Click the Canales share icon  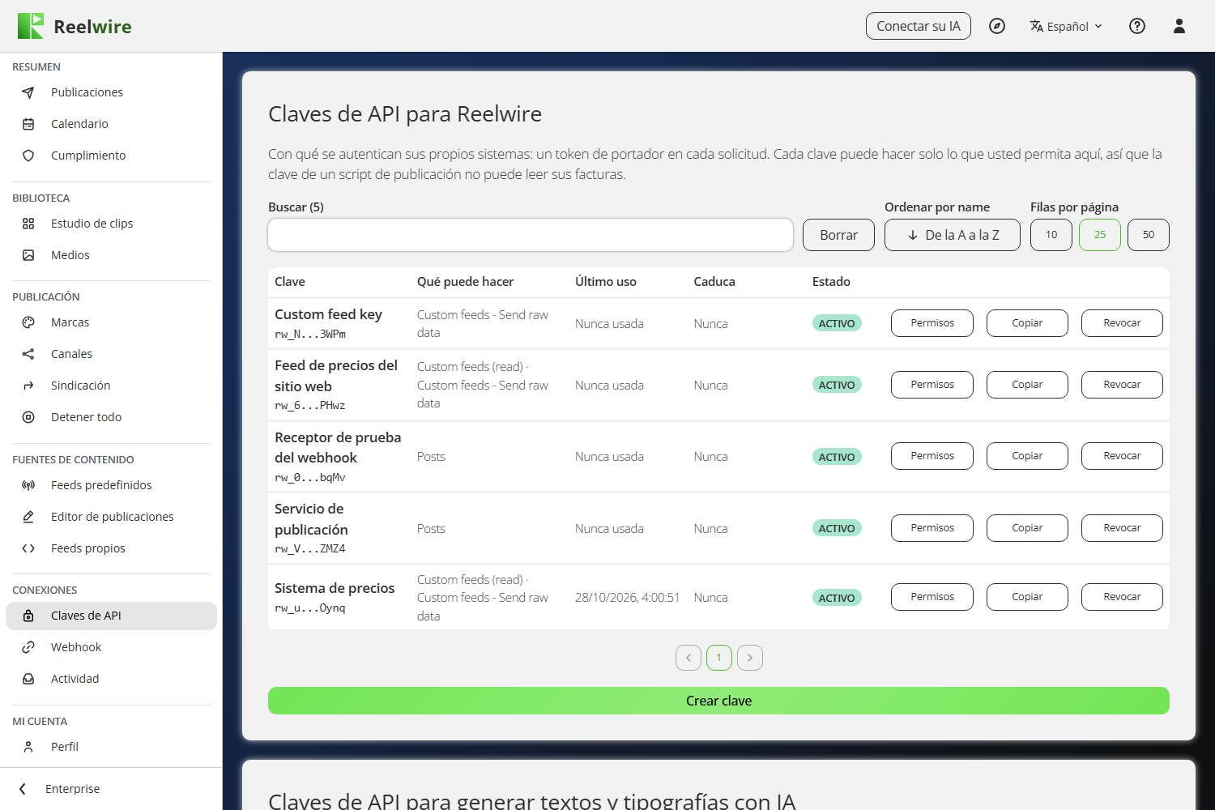(x=28, y=354)
